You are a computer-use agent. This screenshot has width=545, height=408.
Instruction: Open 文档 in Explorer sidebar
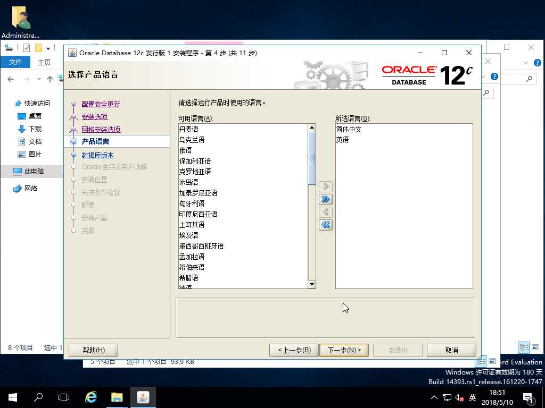tap(30, 141)
